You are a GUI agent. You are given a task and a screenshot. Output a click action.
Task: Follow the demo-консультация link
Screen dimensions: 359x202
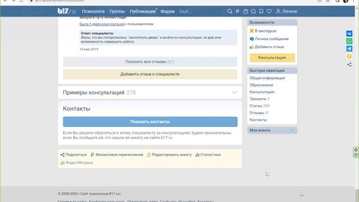[102, 24]
